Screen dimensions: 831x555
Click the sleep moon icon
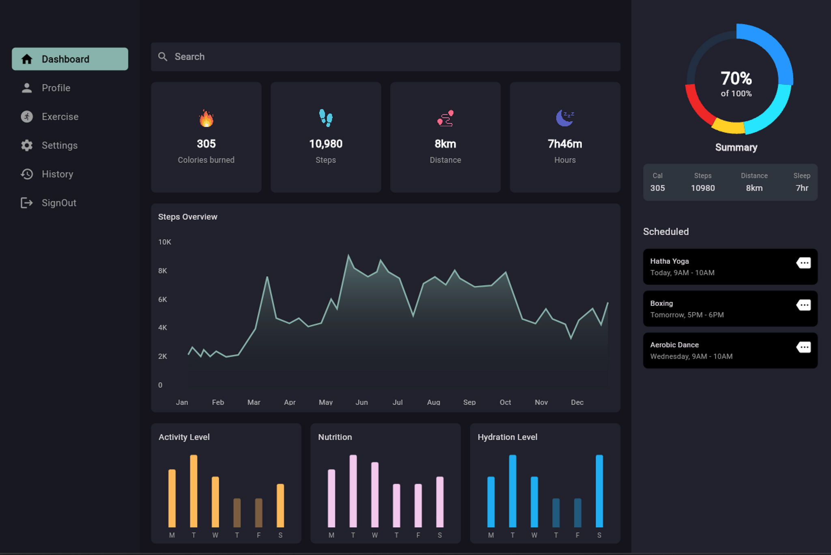coord(565,120)
